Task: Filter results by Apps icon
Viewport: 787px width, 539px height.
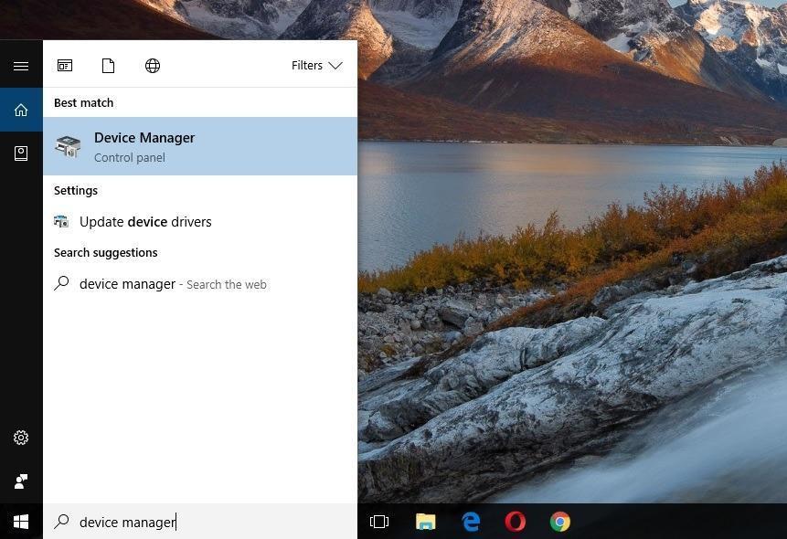Action: (65, 66)
